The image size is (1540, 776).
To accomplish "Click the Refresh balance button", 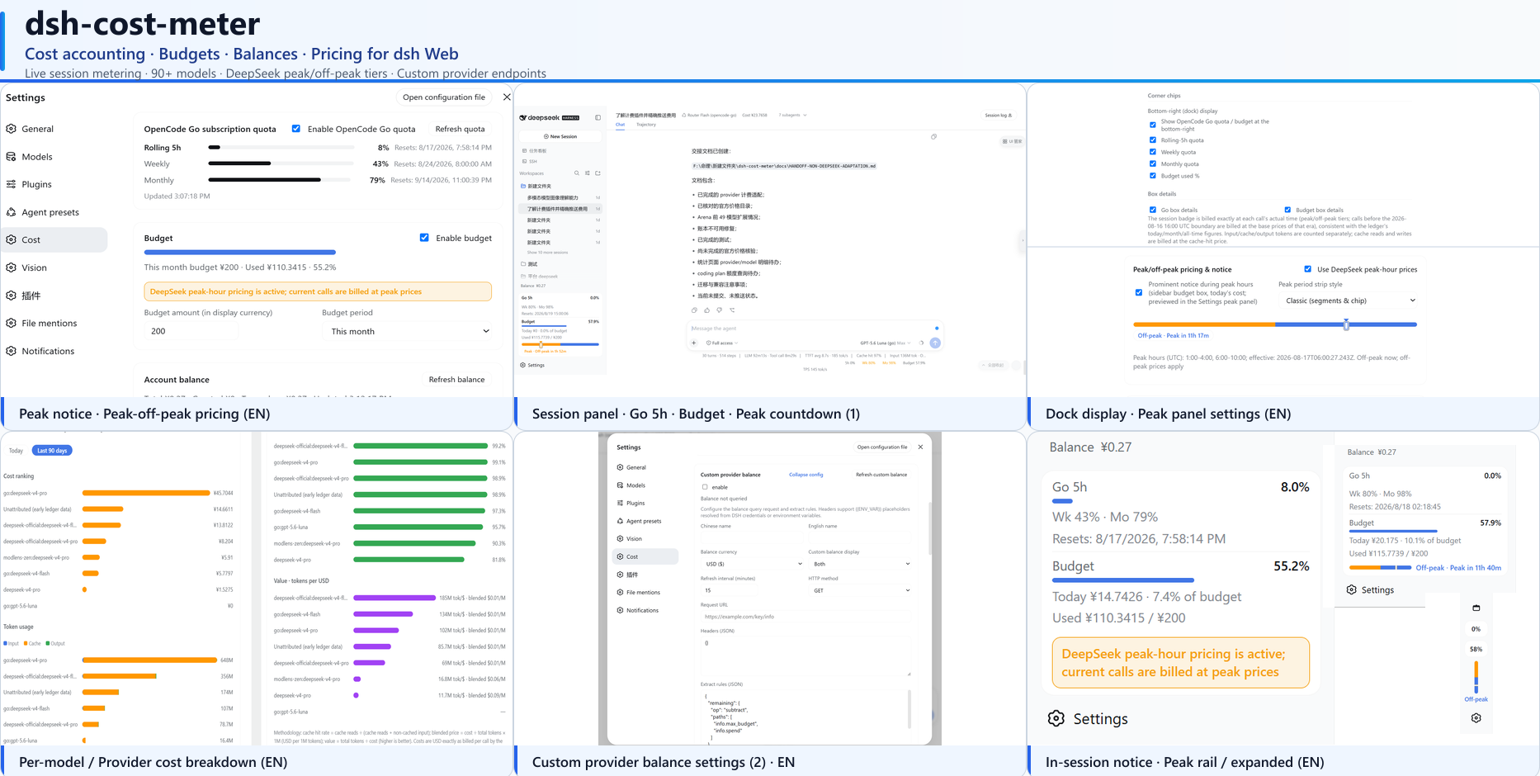I will point(456,380).
